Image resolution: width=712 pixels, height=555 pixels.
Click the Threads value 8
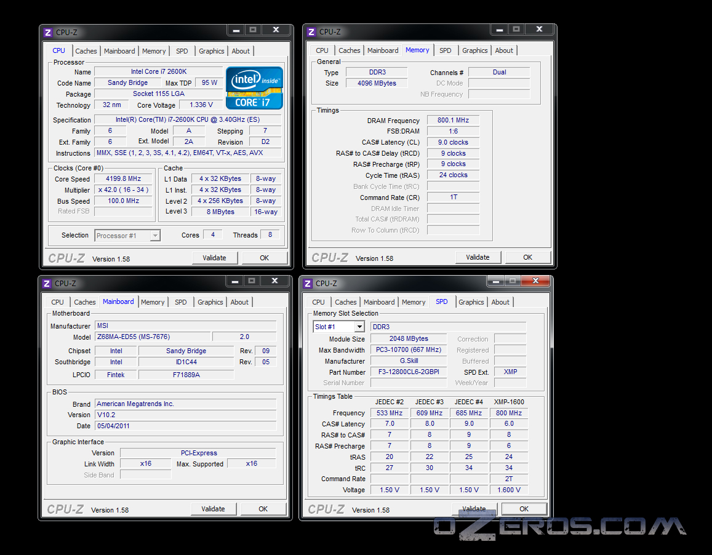[270, 235]
